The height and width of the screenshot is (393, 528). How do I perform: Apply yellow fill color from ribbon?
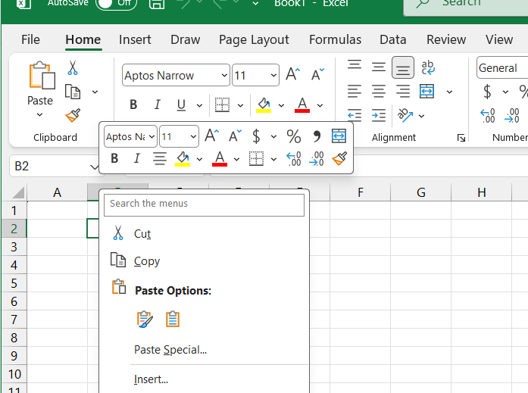(x=264, y=105)
